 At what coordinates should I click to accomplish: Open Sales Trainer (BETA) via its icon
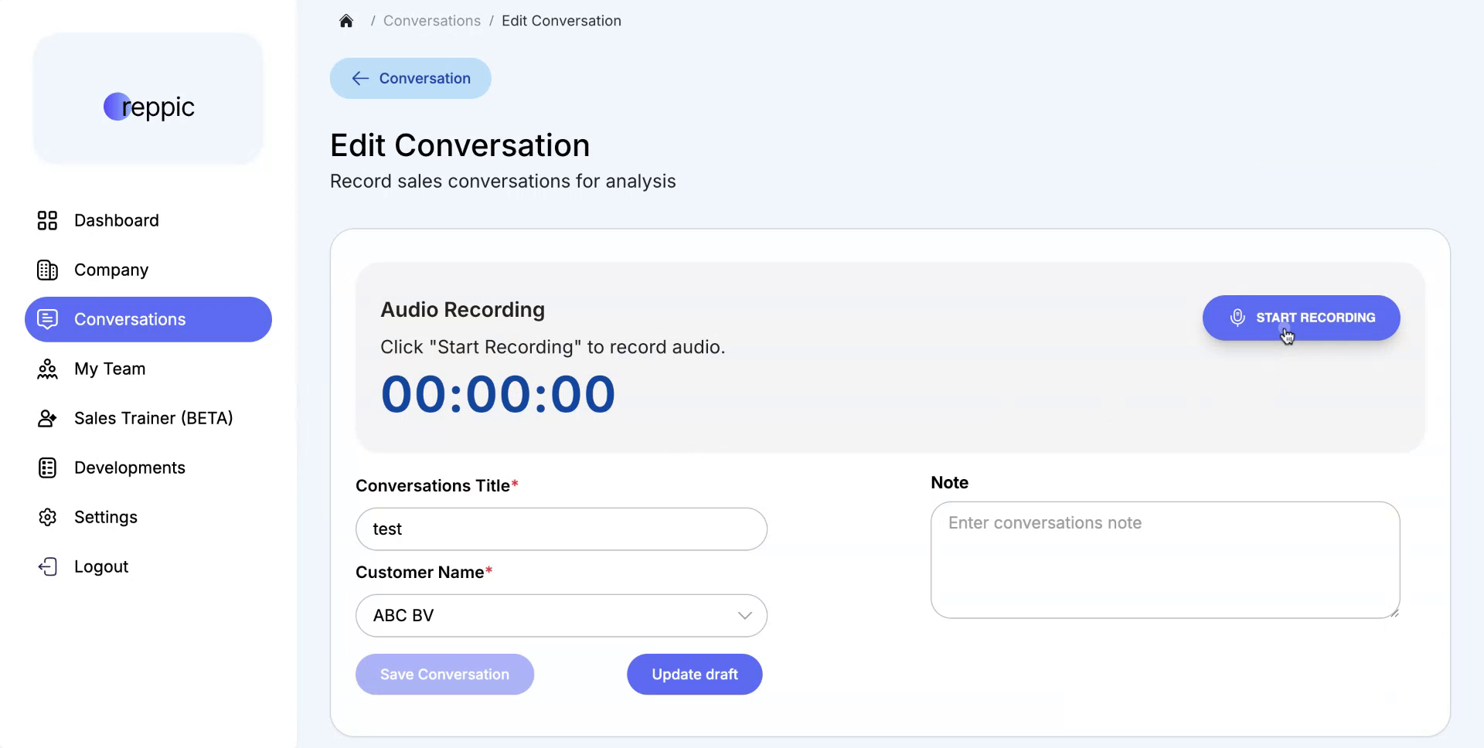pyautogui.click(x=47, y=418)
